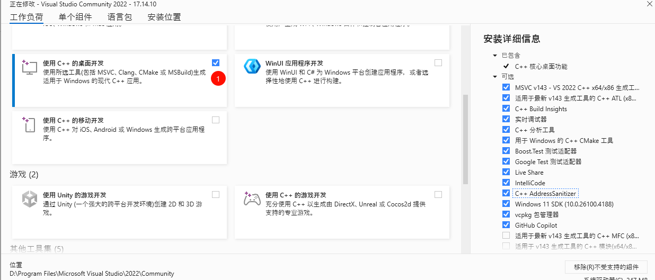Toggle Windows 11 SDK checkbox
Screen dimensions: 655x280
(506, 204)
